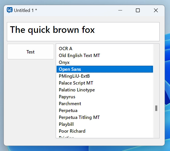Minimize the Untitled 1 window

click(x=120, y=10)
